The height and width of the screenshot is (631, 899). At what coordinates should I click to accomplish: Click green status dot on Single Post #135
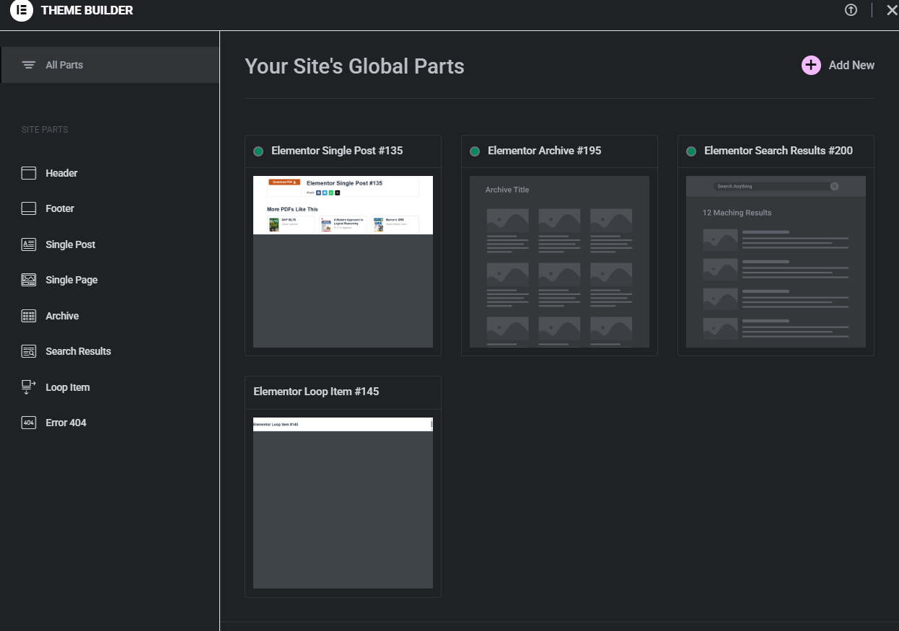pyautogui.click(x=258, y=151)
